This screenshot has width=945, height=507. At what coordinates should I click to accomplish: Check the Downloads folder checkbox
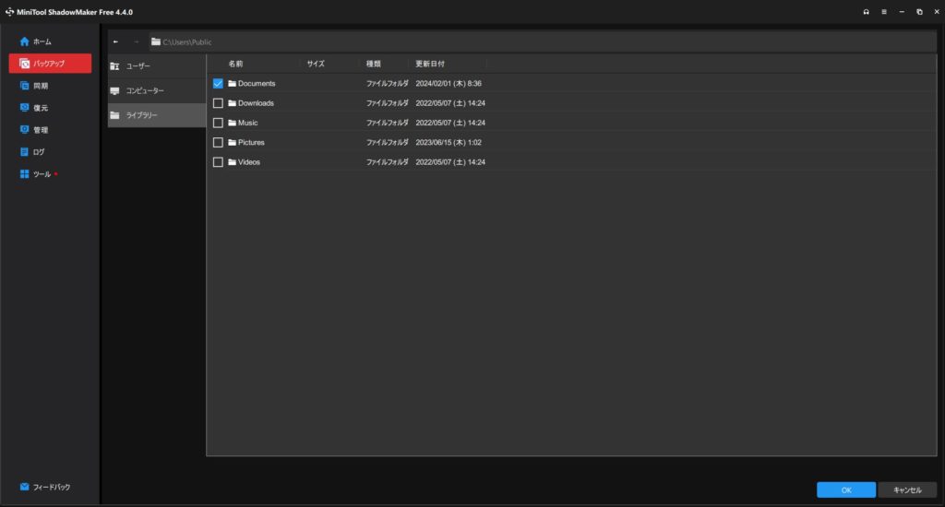pyautogui.click(x=218, y=103)
